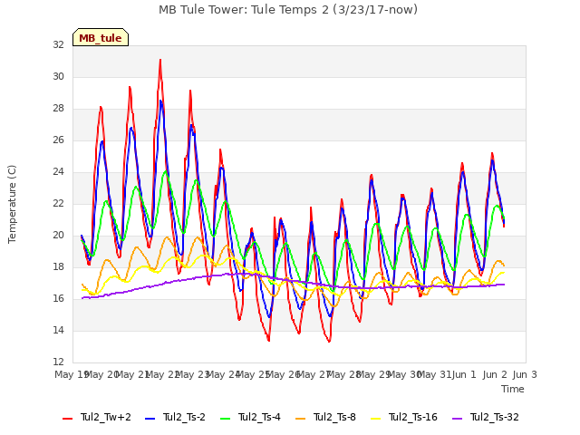This screenshot has height=435, width=580.
Task: Click the MB_tule label tag
Action: tap(101, 37)
